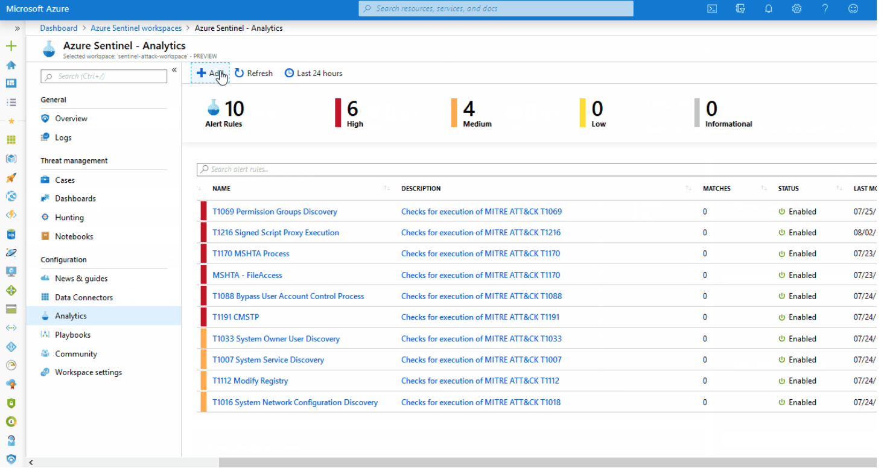Open the T1216 Signed Script Proxy Execution rule
Image resolution: width=887 pixels, height=468 pixels.
point(276,233)
